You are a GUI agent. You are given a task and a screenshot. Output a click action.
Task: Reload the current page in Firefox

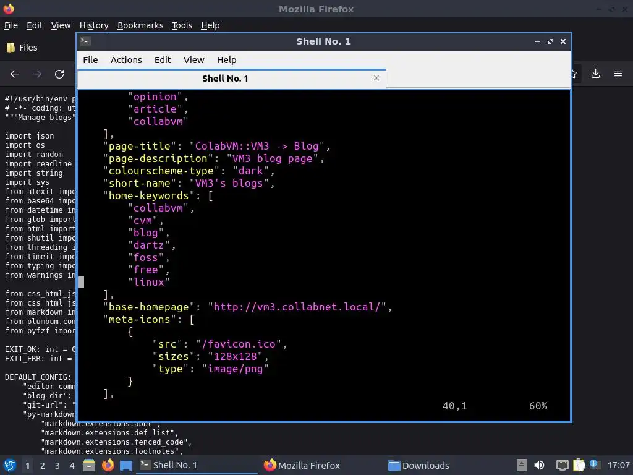point(59,74)
